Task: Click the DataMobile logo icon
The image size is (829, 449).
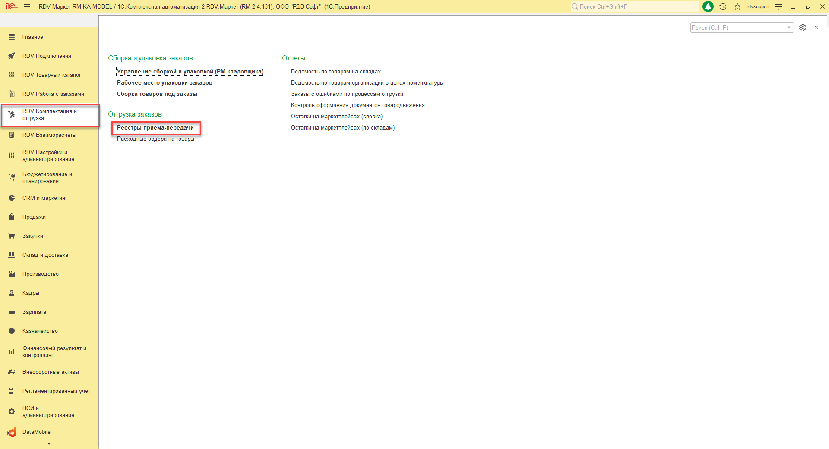Action: pyautogui.click(x=12, y=432)
